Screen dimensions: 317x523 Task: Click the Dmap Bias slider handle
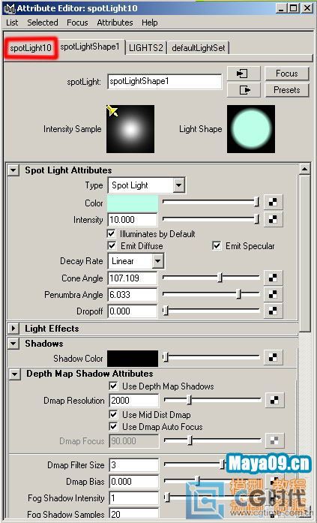coord(198,480)
